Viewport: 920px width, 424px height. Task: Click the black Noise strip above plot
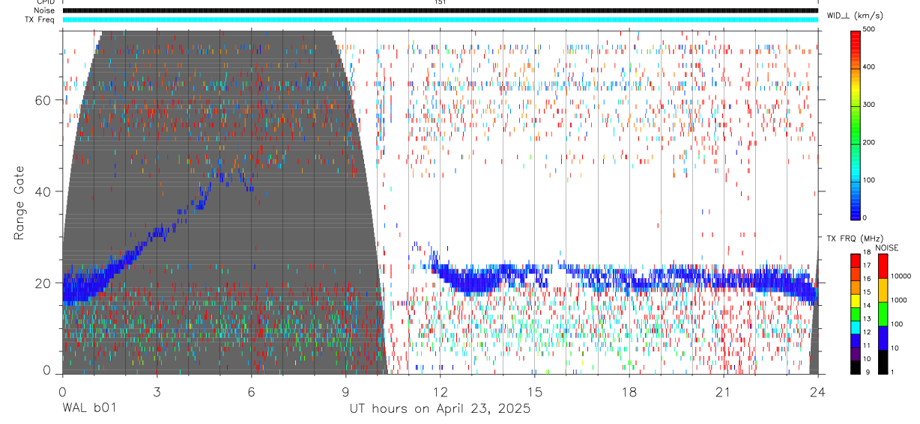click(x=440, y=10)
